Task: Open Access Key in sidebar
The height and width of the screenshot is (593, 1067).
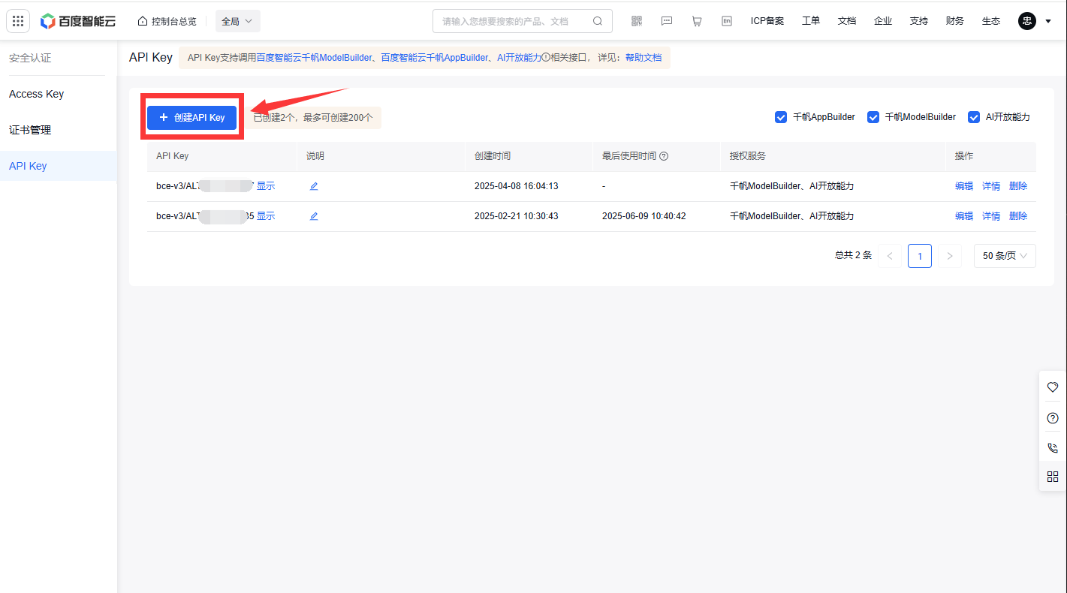Action: click(x=37, y=94)
